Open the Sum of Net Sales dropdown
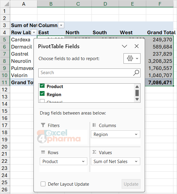Image resolution: width=177 pixels, height=194 pixels. pyautogui.click(x=136, y=162)
